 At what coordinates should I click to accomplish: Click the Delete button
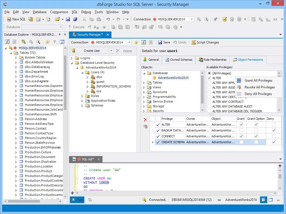(125, 51)
